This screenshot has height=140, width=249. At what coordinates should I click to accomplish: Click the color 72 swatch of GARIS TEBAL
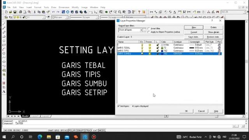(162, 48)
